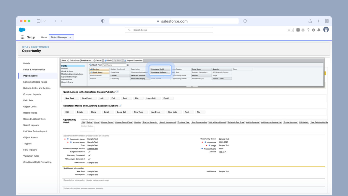Open the Guidance Center icon
The width and height of the screenshot is (348, 196).
tap(303, 30)
